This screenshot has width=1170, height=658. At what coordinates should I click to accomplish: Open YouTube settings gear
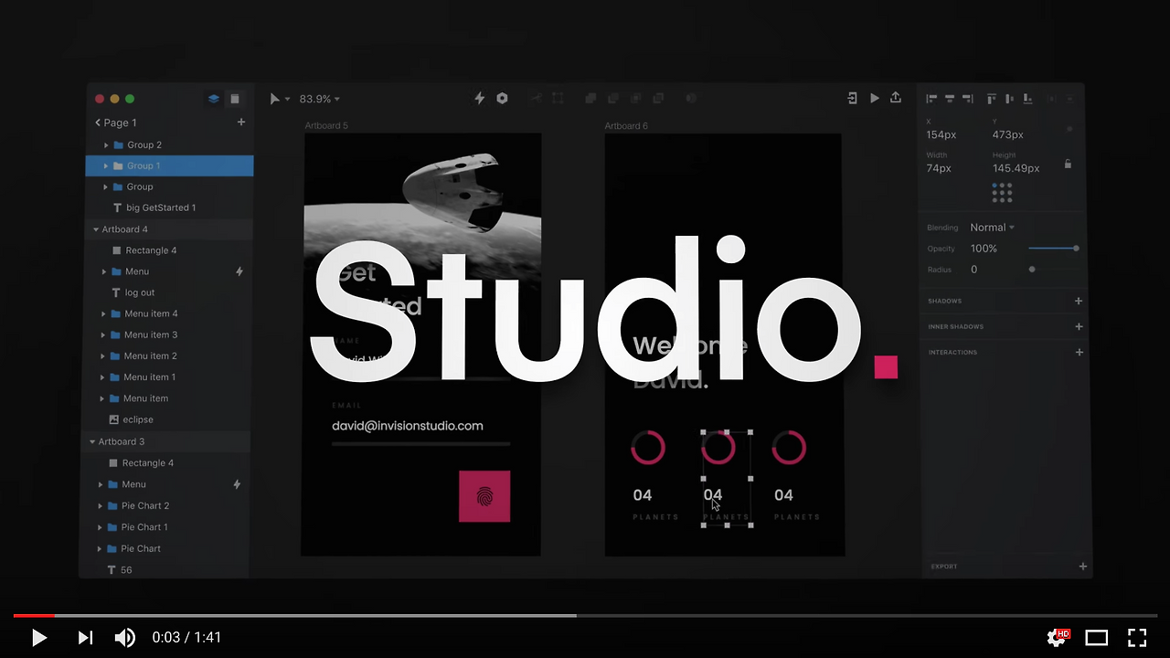click(x=1058, y=637)
